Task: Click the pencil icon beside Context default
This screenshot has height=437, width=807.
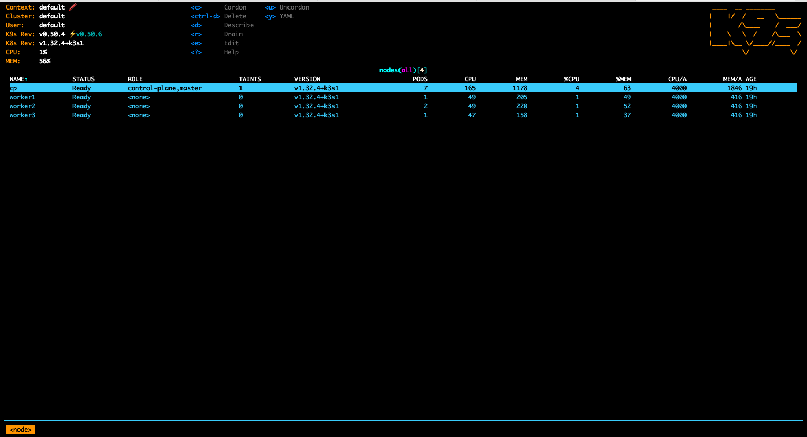Action: tap(72, 7)
